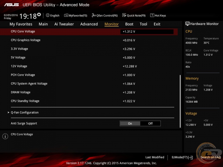Screen dimensions: 223x167
Task: Click the CPU Core Voltage value field
Action: (147, 32)
